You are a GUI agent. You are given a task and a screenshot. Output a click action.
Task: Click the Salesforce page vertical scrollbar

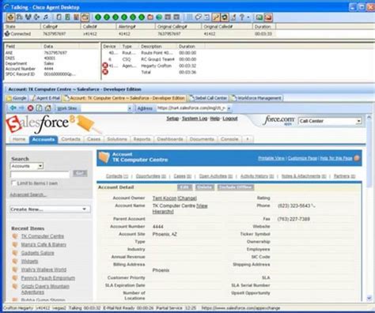pyautogui.click(x=369, y=208)
